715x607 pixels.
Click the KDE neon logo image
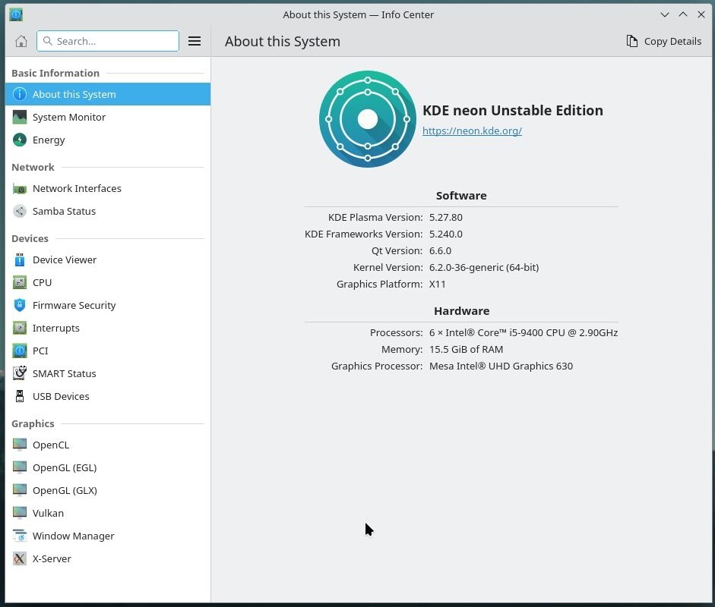[x=368, y=119]
